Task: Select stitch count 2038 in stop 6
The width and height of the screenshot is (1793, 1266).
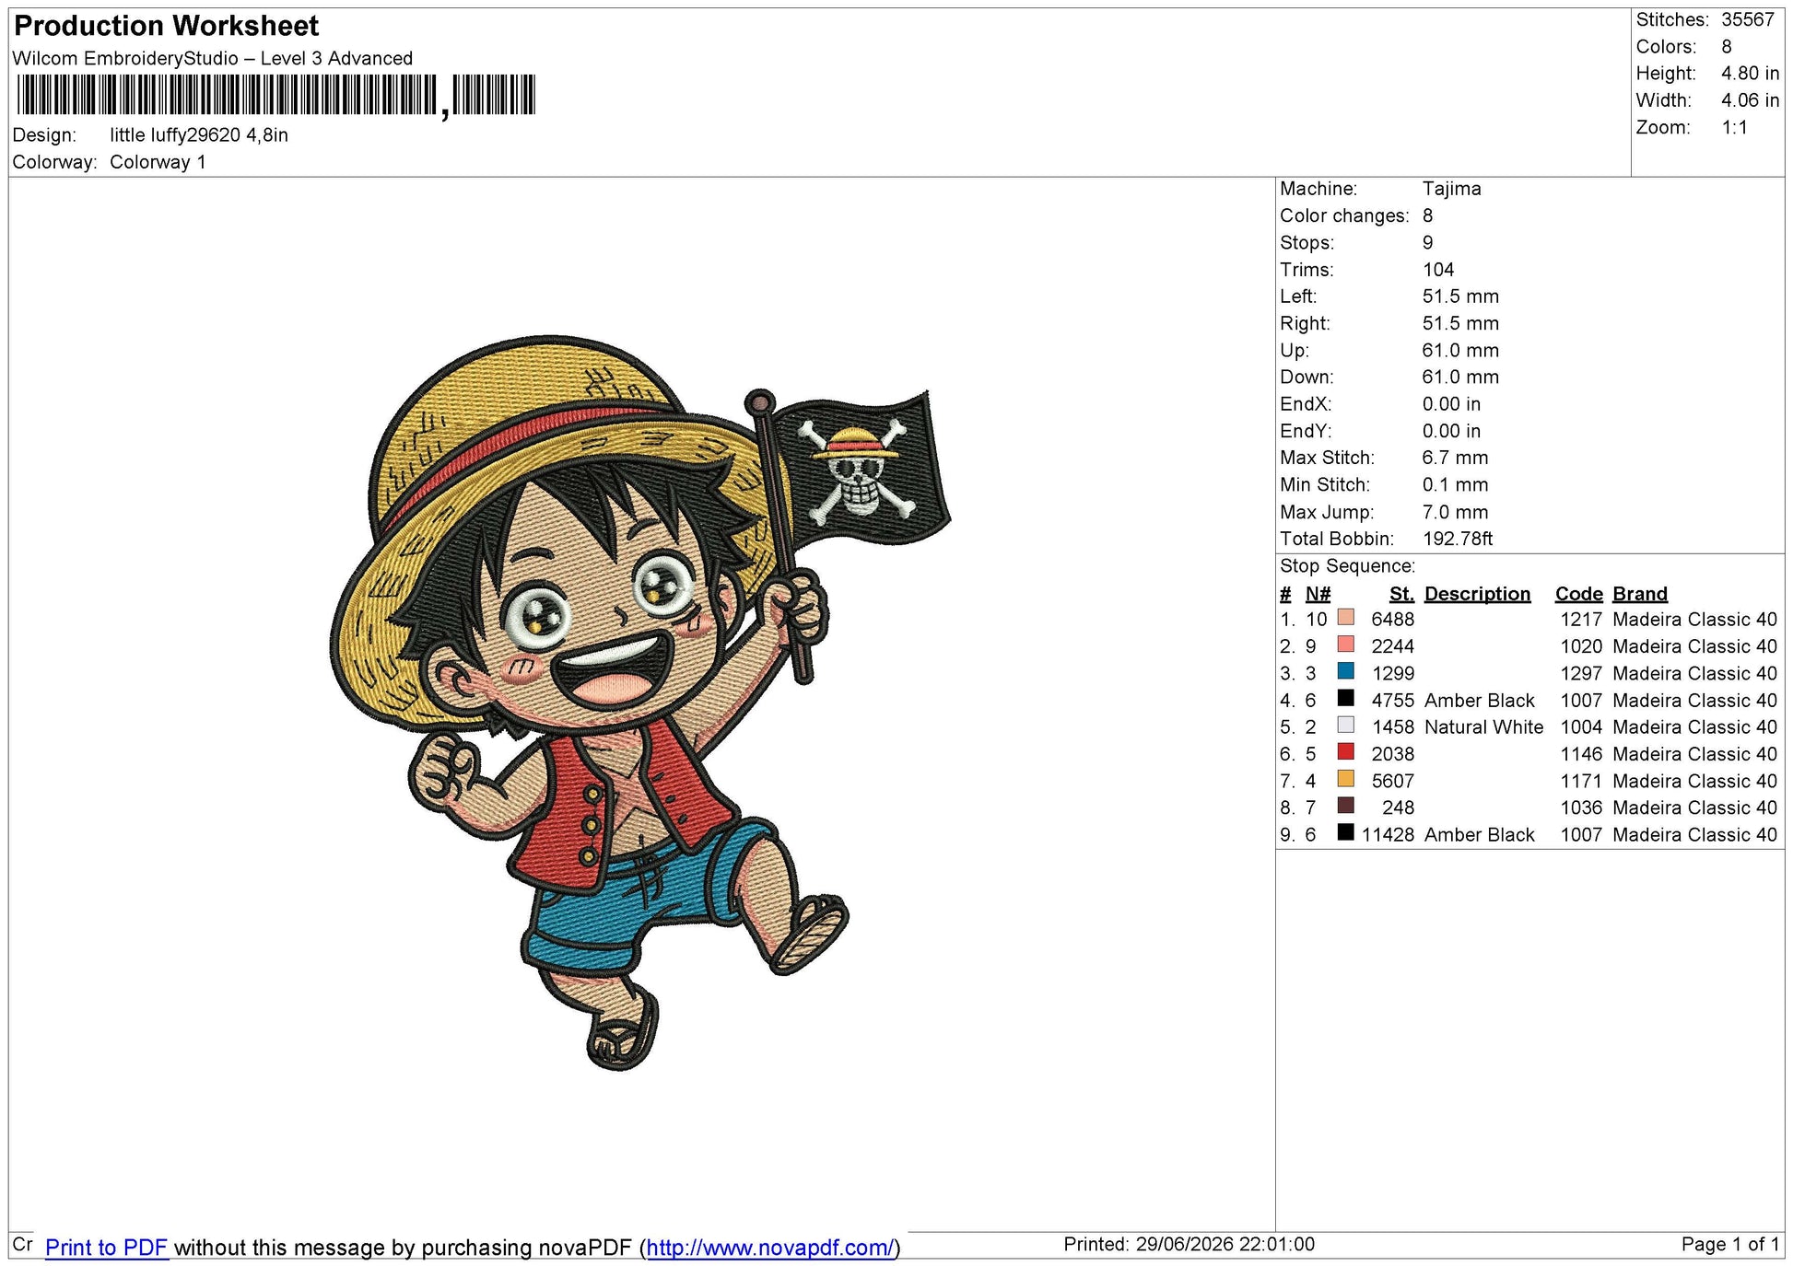Action: 1392,754
